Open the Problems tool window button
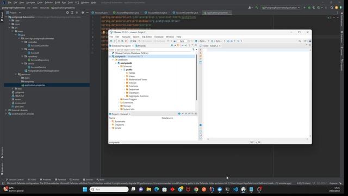 coord(46,180)
